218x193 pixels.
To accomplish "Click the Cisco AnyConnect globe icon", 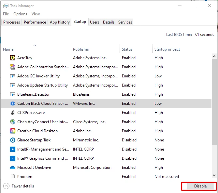I will point(12,122).
